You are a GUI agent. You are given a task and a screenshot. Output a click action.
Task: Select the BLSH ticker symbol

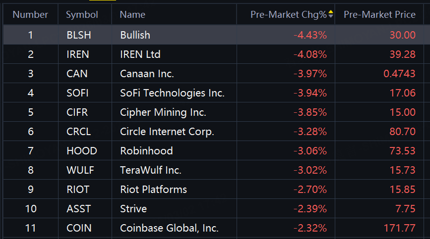pos(79,35)
